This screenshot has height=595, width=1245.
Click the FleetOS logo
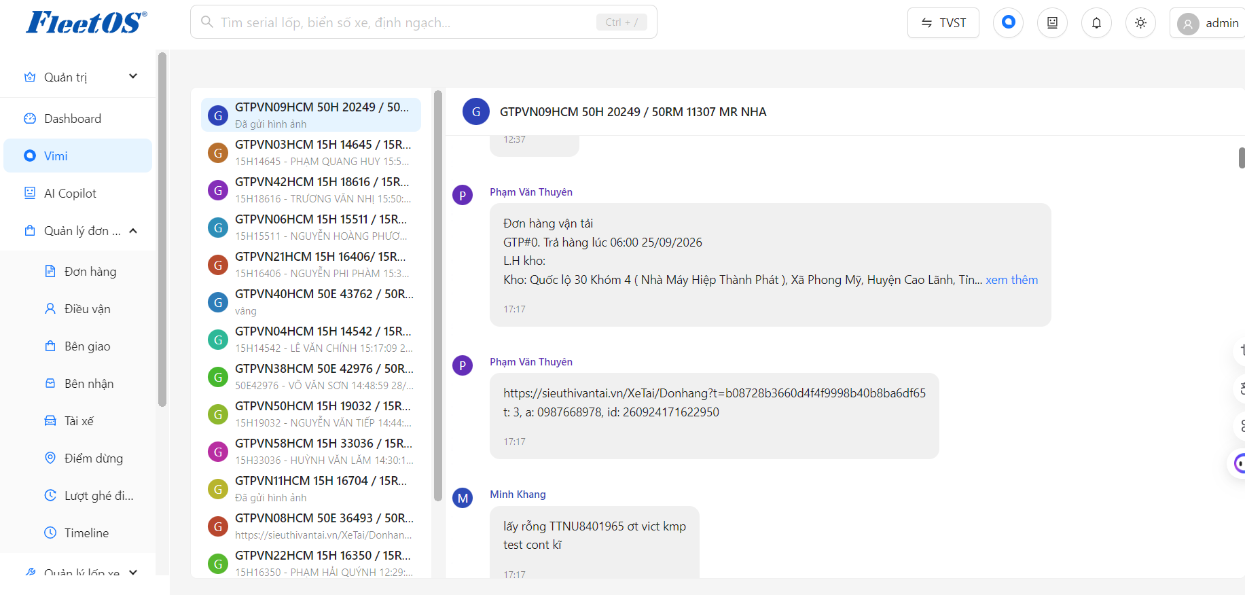(x=86, y=22)
